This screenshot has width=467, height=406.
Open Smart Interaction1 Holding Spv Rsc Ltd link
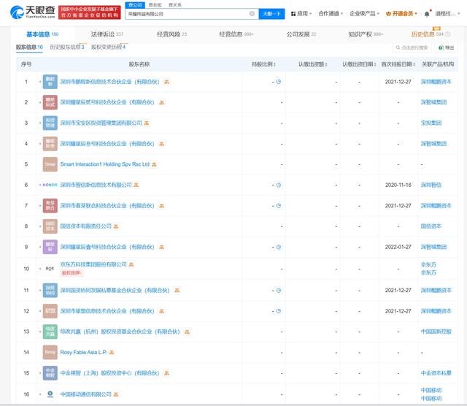[x=105, y=164]
